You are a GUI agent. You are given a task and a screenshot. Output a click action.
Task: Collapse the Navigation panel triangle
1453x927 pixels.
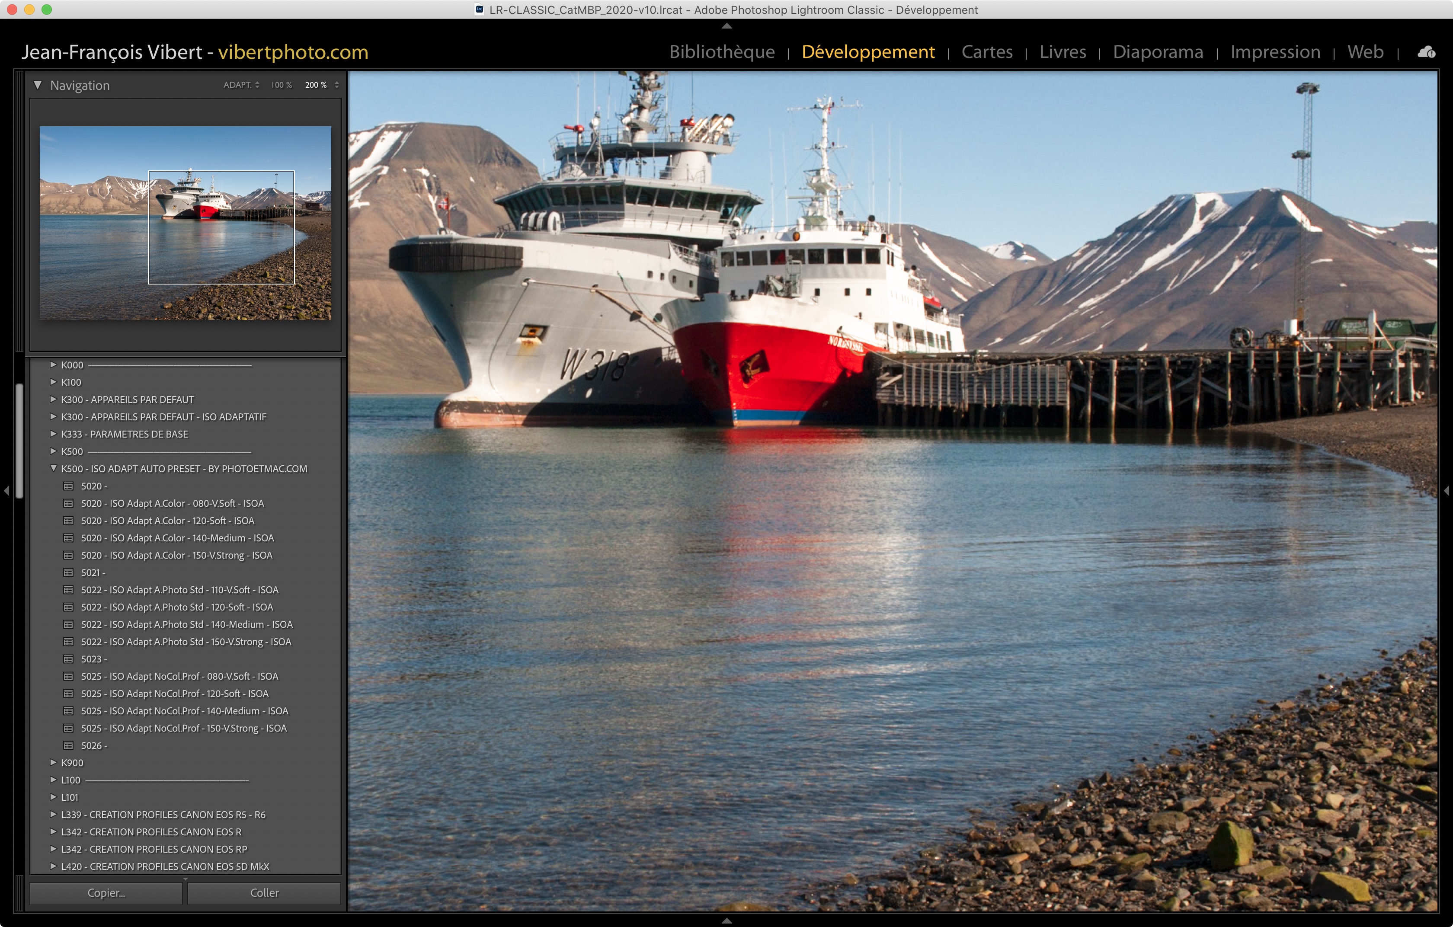coord(38,85)
